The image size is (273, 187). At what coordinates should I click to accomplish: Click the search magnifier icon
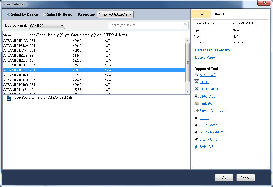point(184,25)
